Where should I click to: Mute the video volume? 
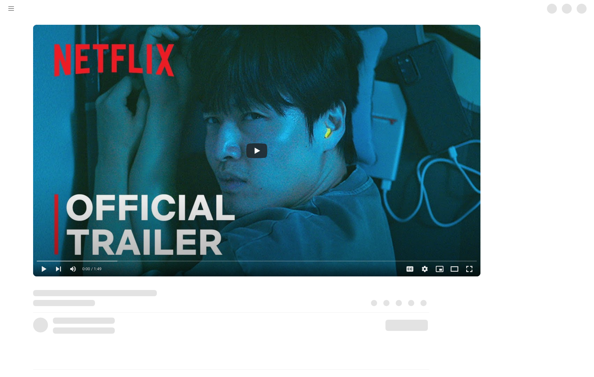73,269
